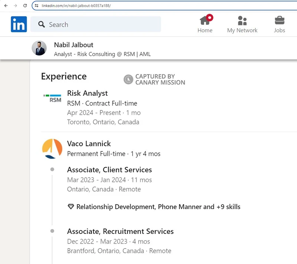Open the Vaco Lannick company link

point(89,144)
